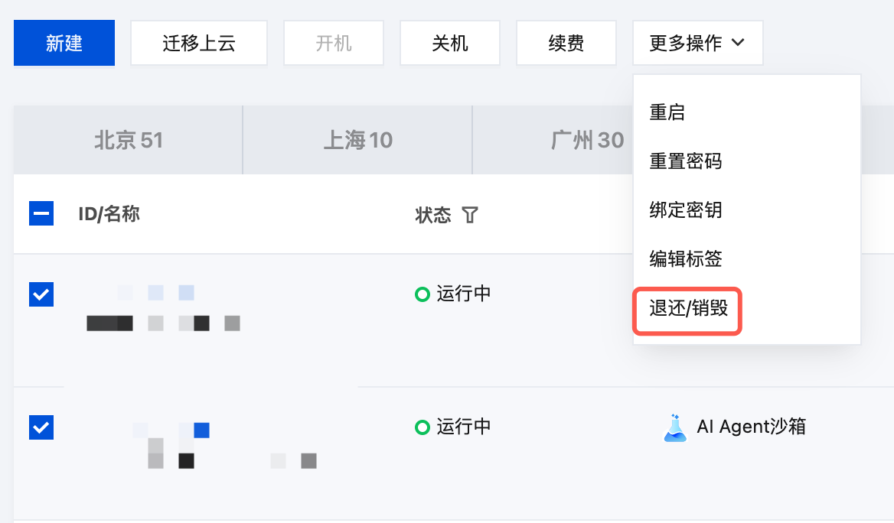
Task: Click the 关机 button
Action: [x=450, y=43]
